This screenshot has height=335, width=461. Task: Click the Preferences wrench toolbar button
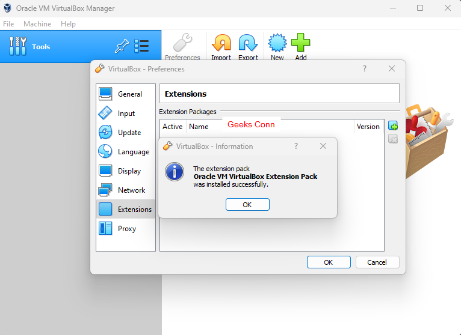coord(182,47)
